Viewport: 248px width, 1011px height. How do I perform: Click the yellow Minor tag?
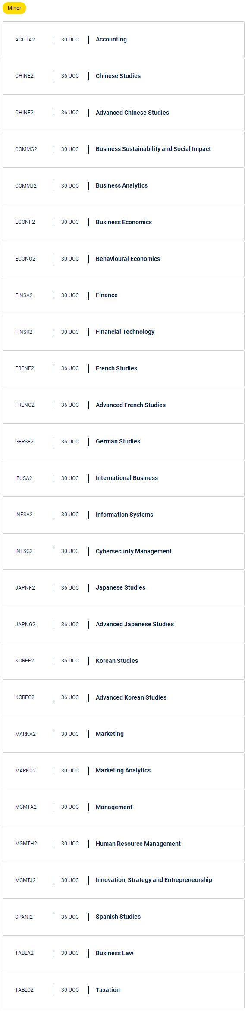pyautogui.click(x=14, y=8)
